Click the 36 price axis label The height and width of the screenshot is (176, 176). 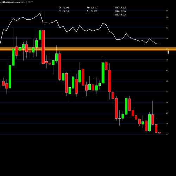pos(167,81)
